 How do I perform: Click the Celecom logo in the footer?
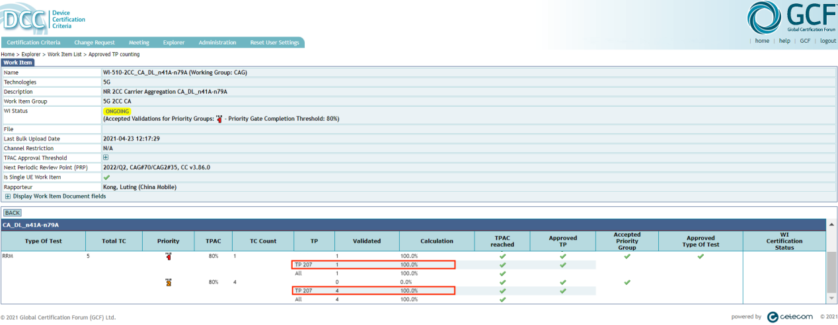[789, 317]
